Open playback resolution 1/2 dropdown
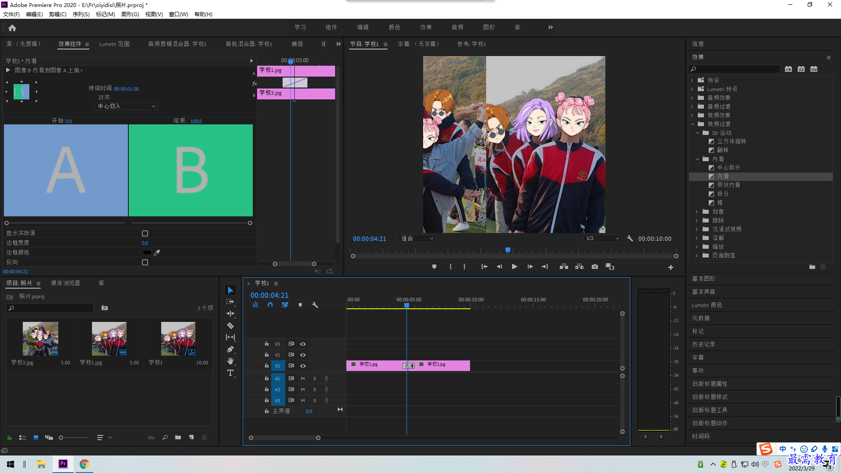The height and width of the screenshot is (473, 841). 602,239
